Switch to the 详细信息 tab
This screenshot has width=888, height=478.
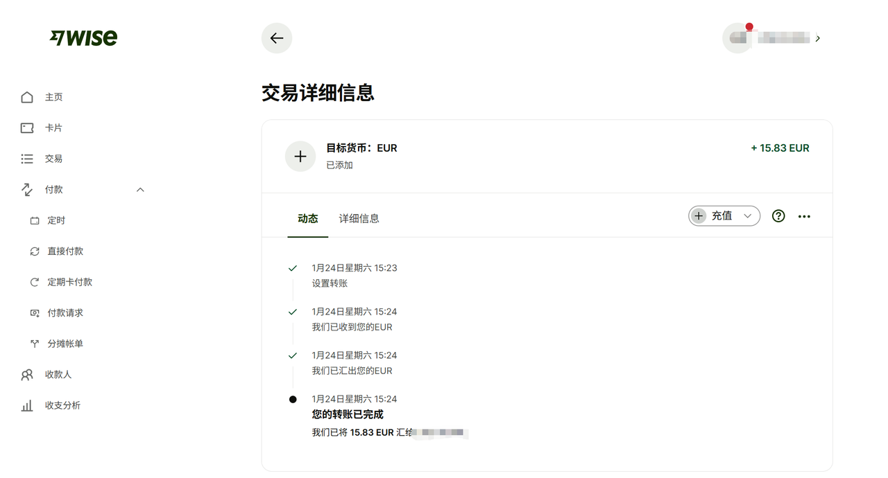click(359, 218)
